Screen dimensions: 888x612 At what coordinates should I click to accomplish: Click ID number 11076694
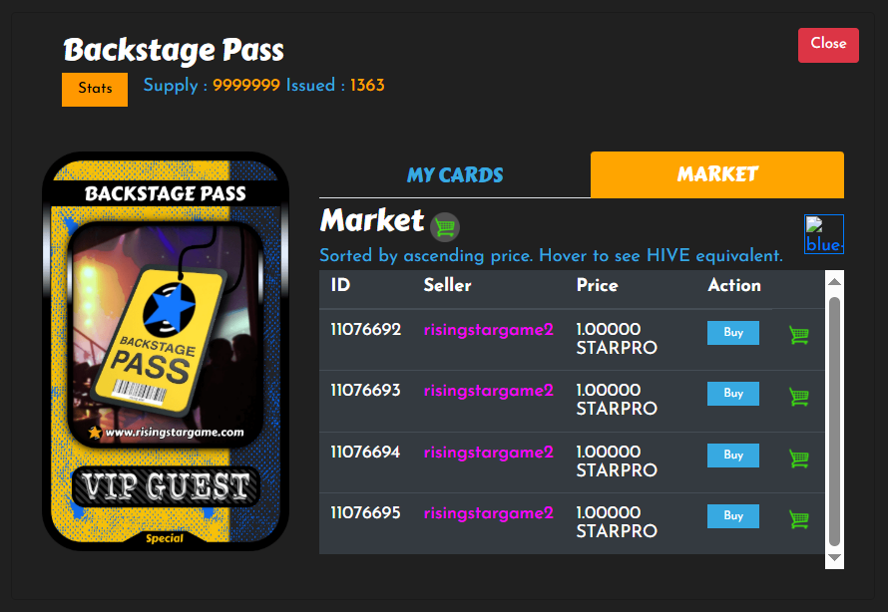pyautogui.click(x=366, y=452)
